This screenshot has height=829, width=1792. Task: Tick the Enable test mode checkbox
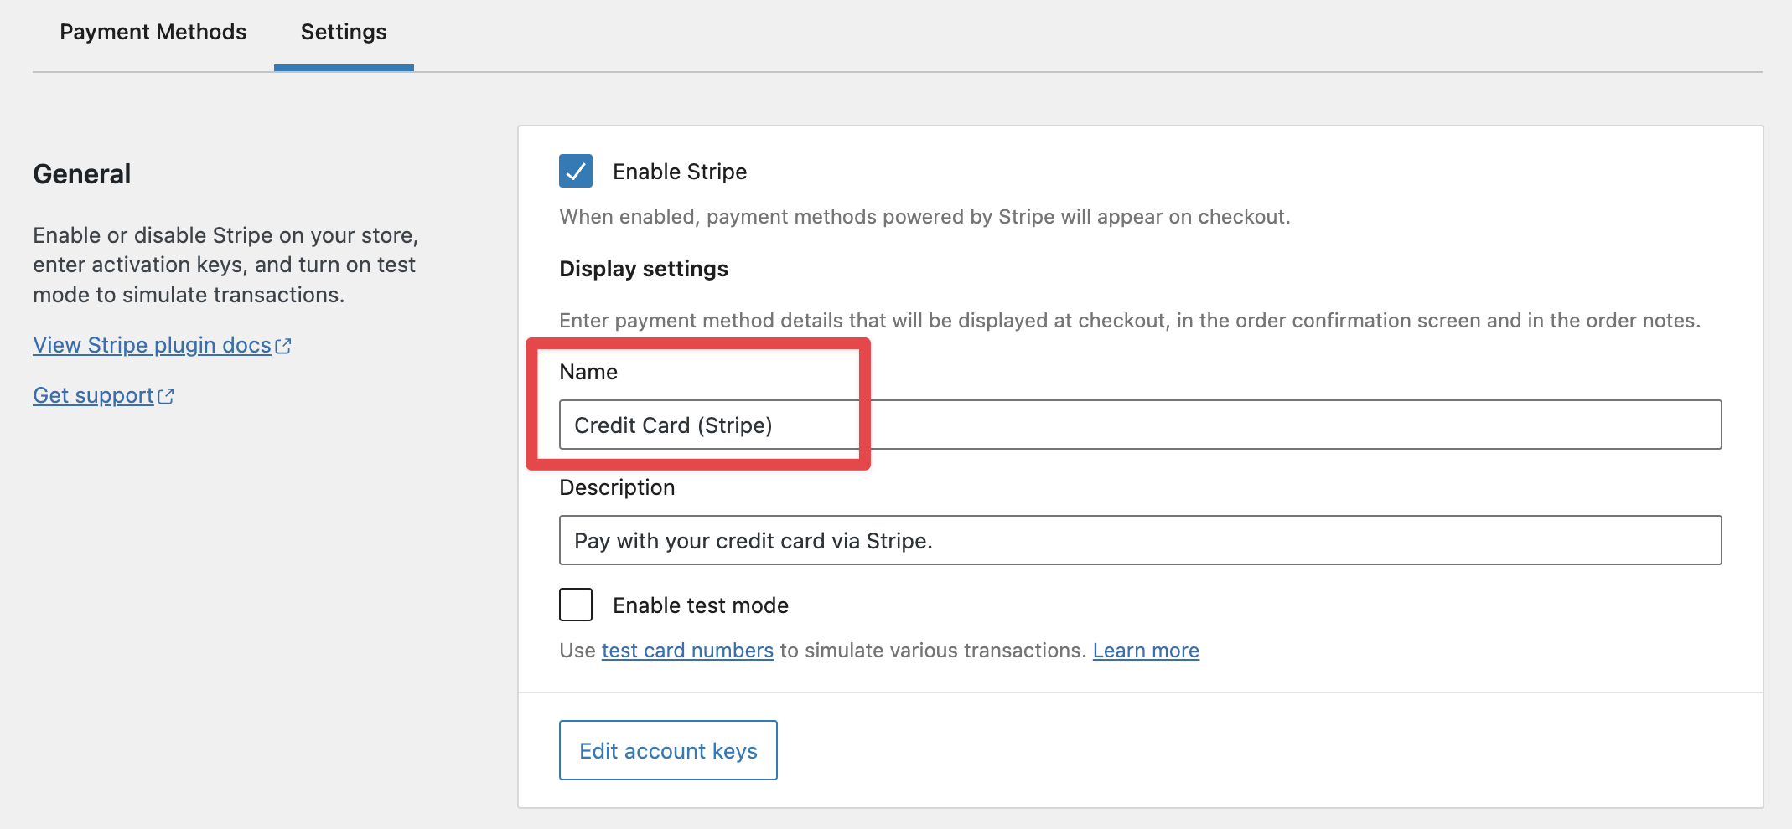576,605
